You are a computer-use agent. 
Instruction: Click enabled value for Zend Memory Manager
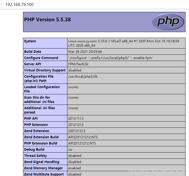[74, 168]
